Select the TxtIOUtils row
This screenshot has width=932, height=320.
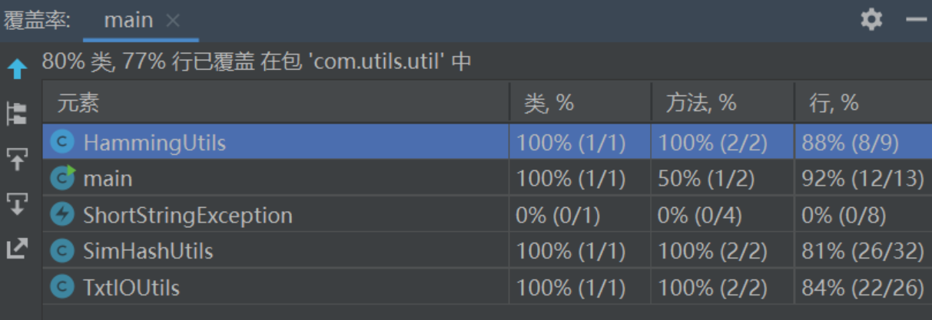131,288
